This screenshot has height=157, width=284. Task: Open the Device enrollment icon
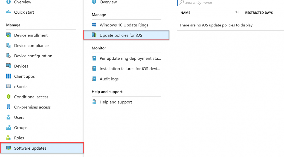pyautogui.click(x=8, y=35)
